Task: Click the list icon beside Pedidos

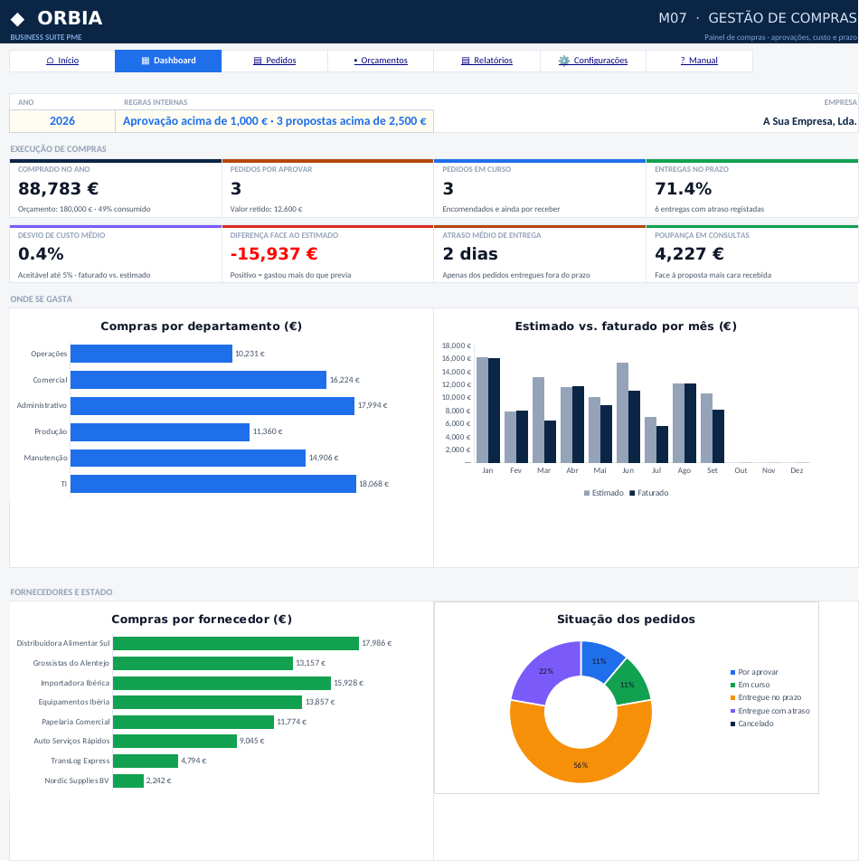Action: coord(258,61)
